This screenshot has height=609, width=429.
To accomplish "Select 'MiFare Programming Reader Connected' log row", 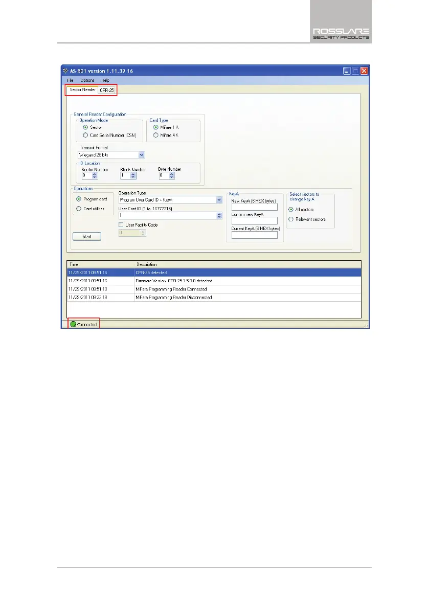I will [x=214, y=289].
